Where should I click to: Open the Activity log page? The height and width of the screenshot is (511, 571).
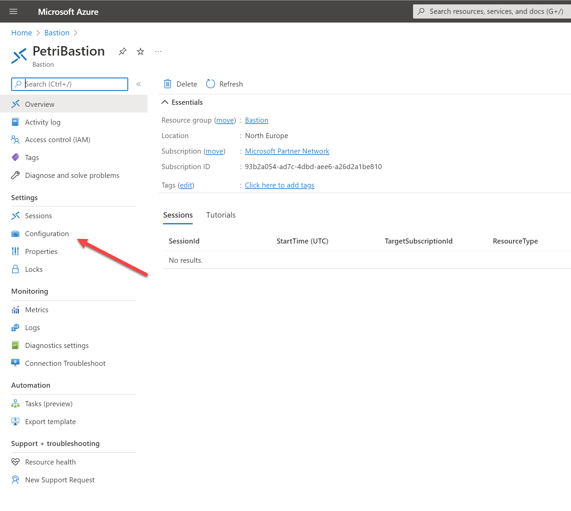point(43,122)
